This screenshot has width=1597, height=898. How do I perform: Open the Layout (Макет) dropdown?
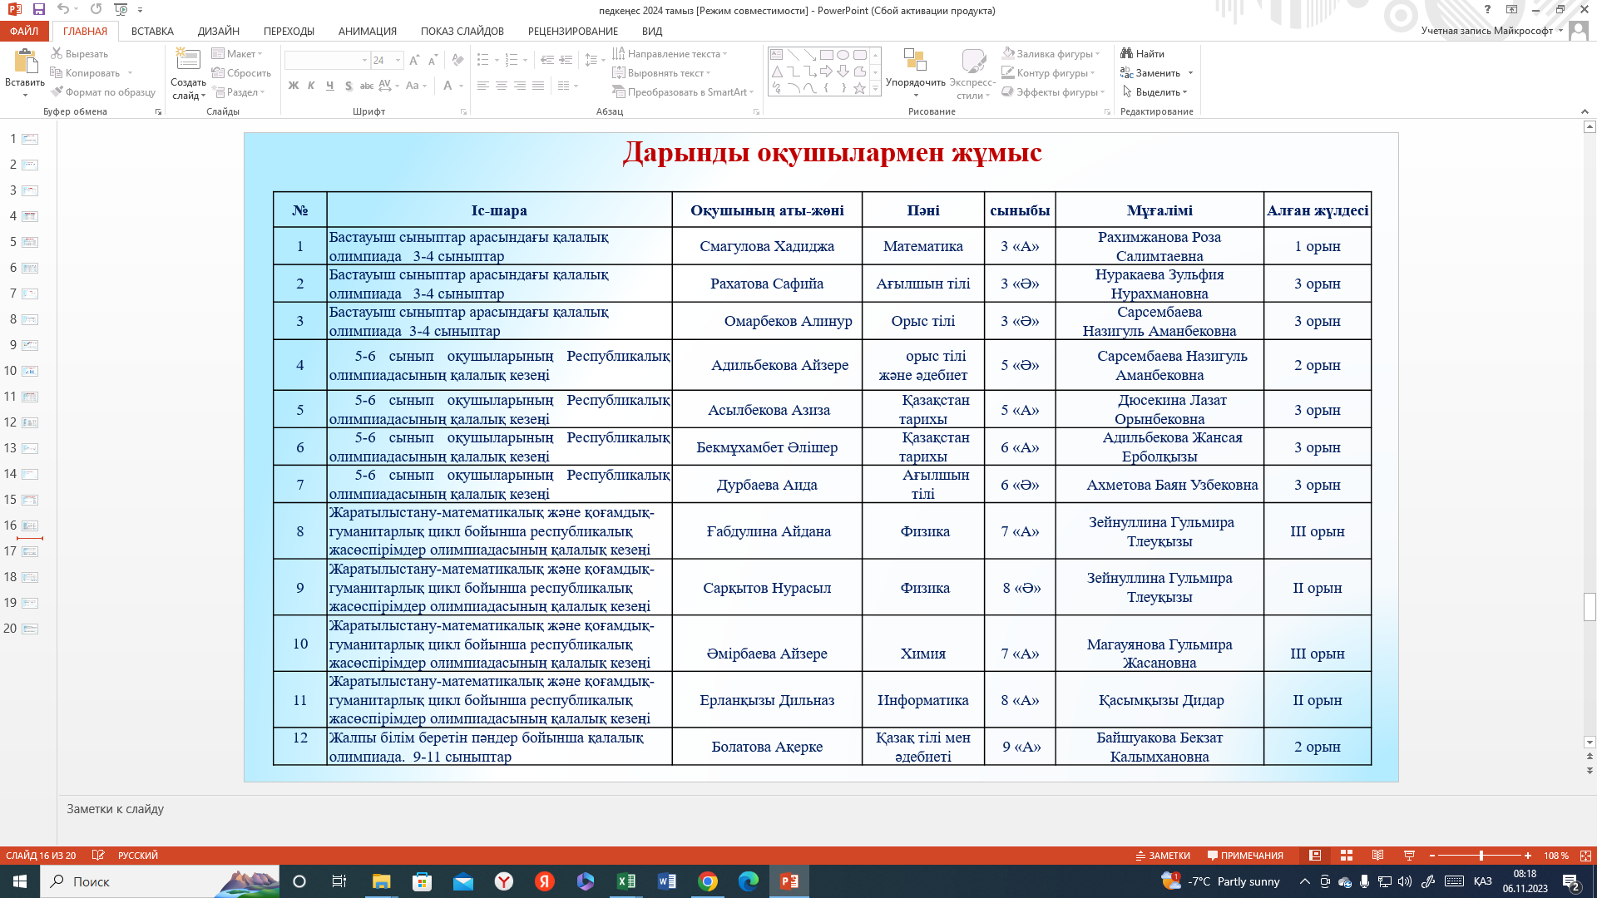(x=236, y=53)
